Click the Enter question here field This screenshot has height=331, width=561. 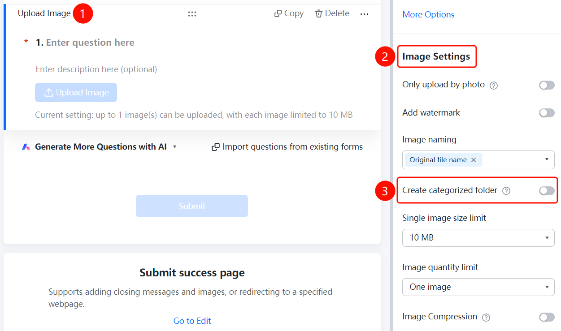[x=90, y=43]
